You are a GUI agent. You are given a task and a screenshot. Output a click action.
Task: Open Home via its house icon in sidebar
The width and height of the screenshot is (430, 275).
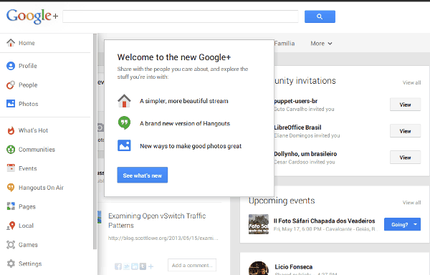click(x=11, y=43)
